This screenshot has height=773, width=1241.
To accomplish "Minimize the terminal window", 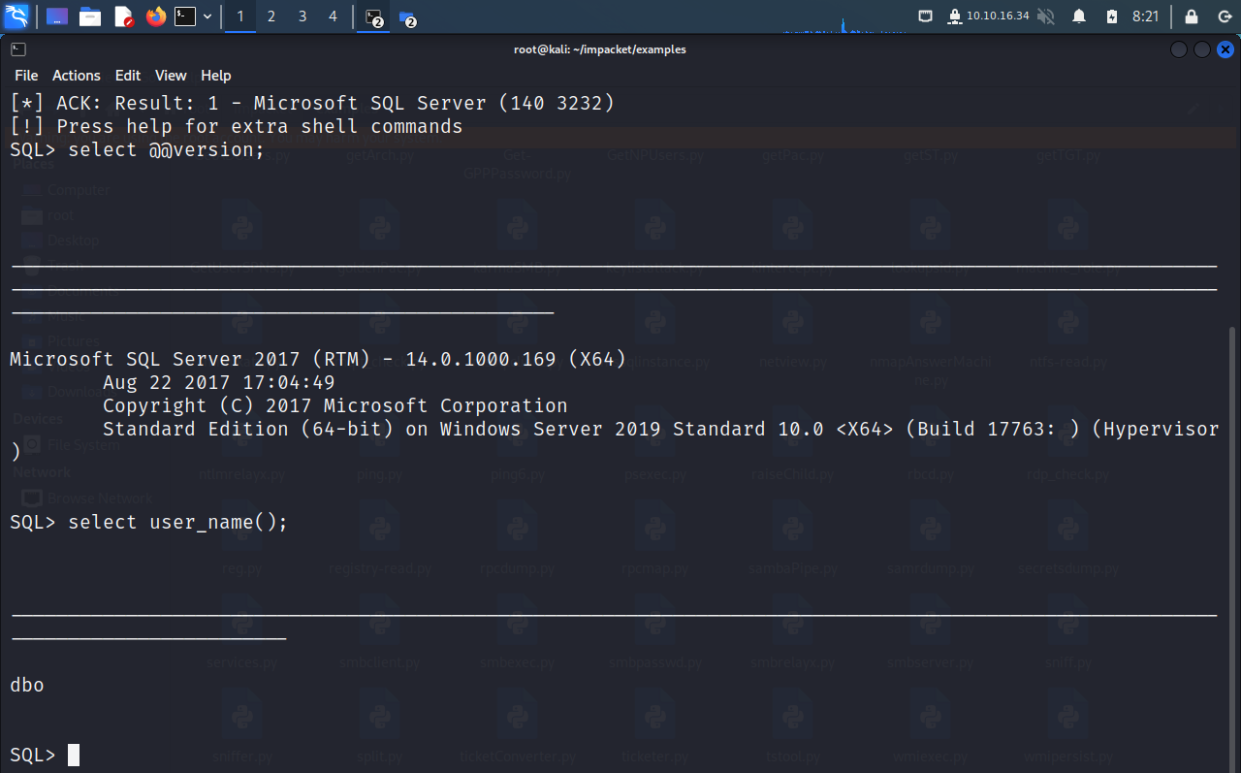I will tap(1179, 49).
